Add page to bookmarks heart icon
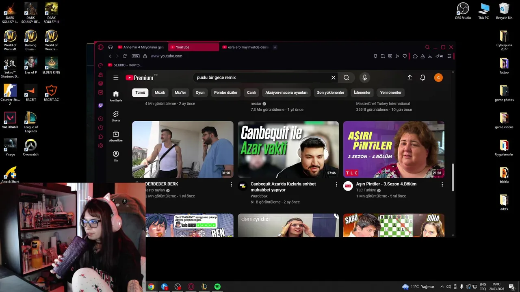This screenshot has height=292, width=520. [x=405, y=56]
